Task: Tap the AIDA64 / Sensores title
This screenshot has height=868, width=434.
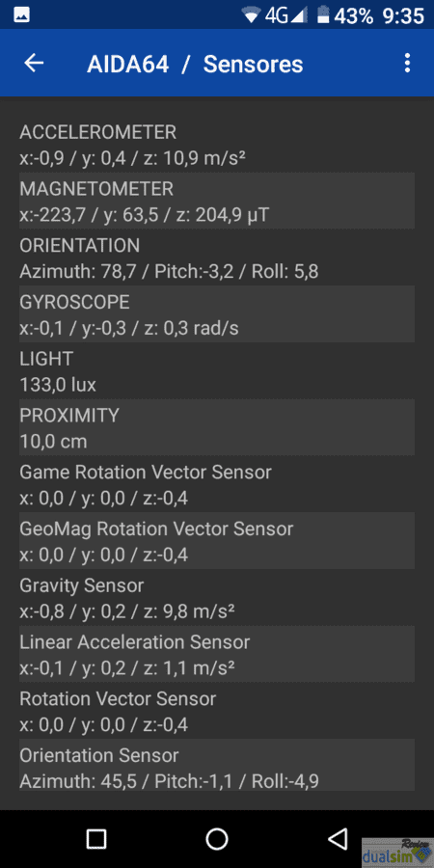Action: [x=195, y=65]
